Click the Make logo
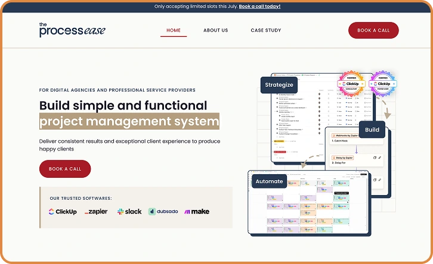433x264 pixels. [197, 212]
